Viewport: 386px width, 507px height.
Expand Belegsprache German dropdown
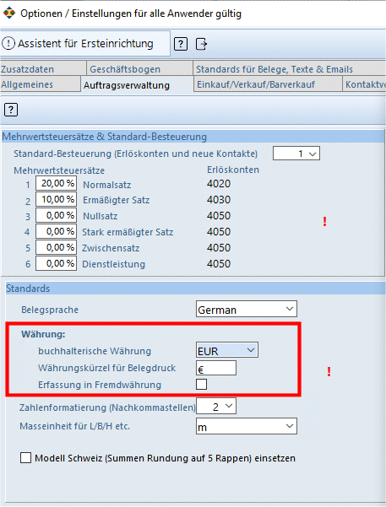247,309
